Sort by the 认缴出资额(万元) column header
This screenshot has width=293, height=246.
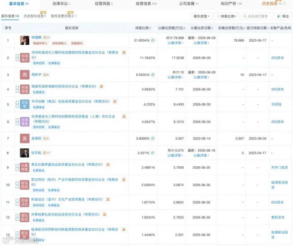click(x=172, y=28)
